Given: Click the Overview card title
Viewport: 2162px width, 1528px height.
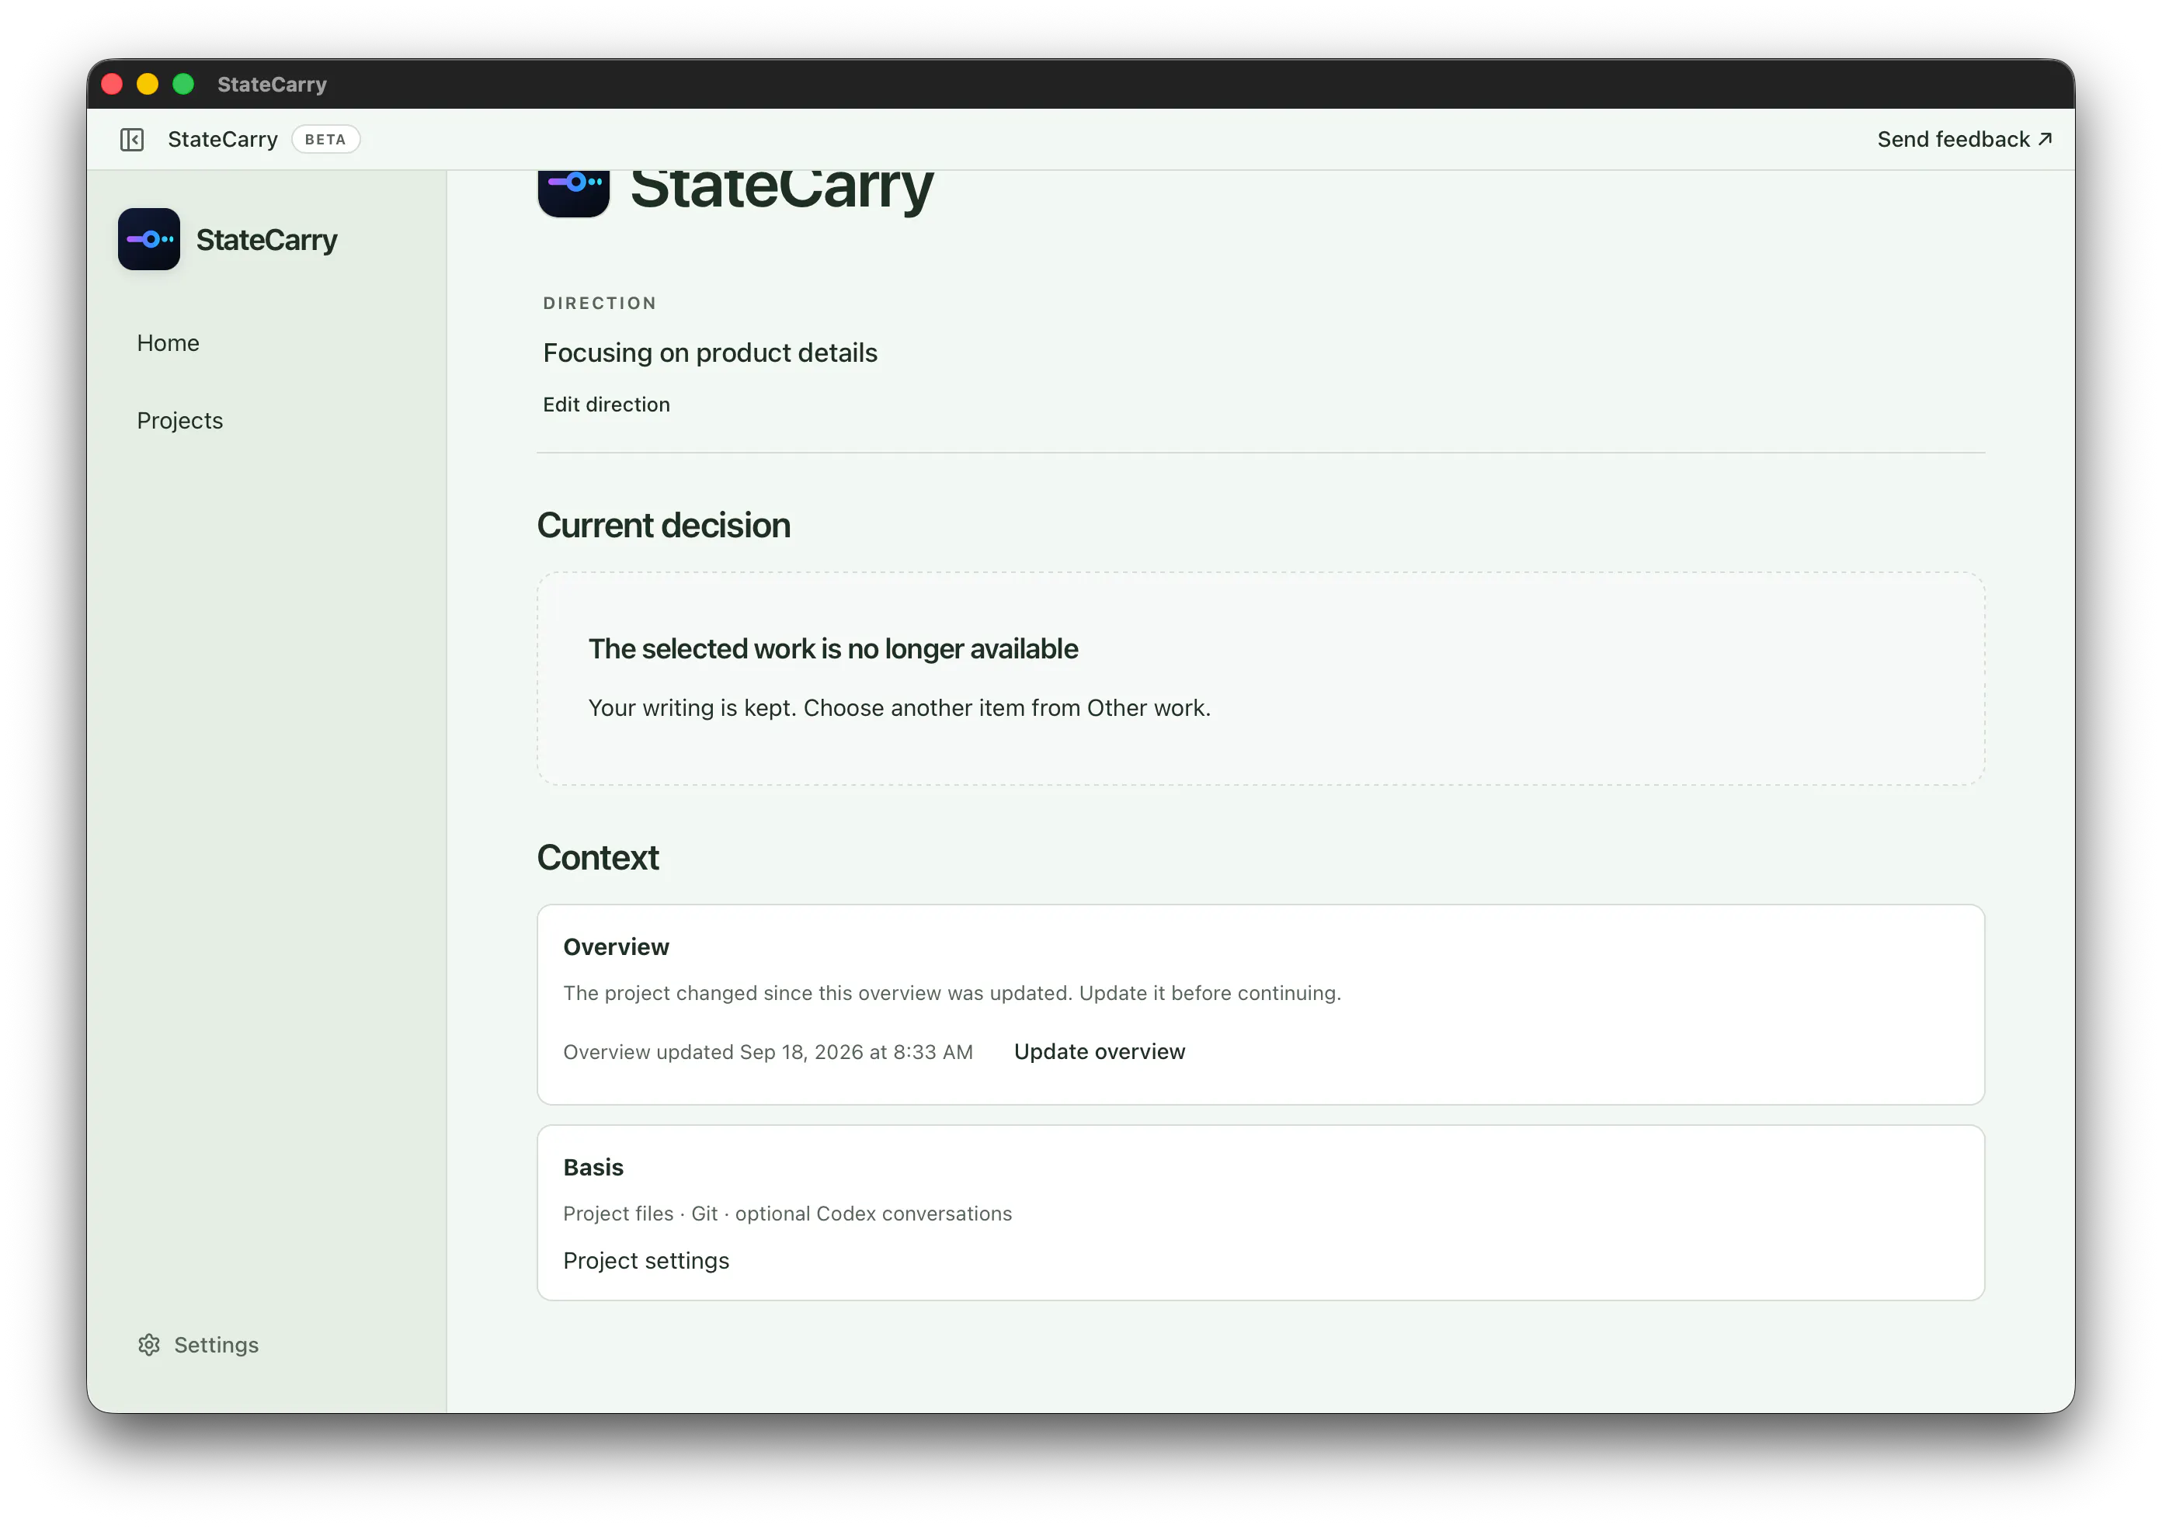Looking at the screenshot, I should (x=617, y=947).
